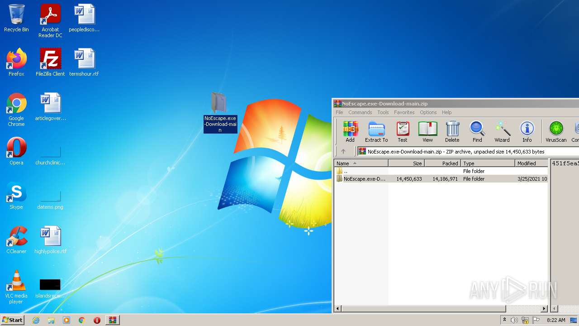Open the Commands menu

(360, 112)
